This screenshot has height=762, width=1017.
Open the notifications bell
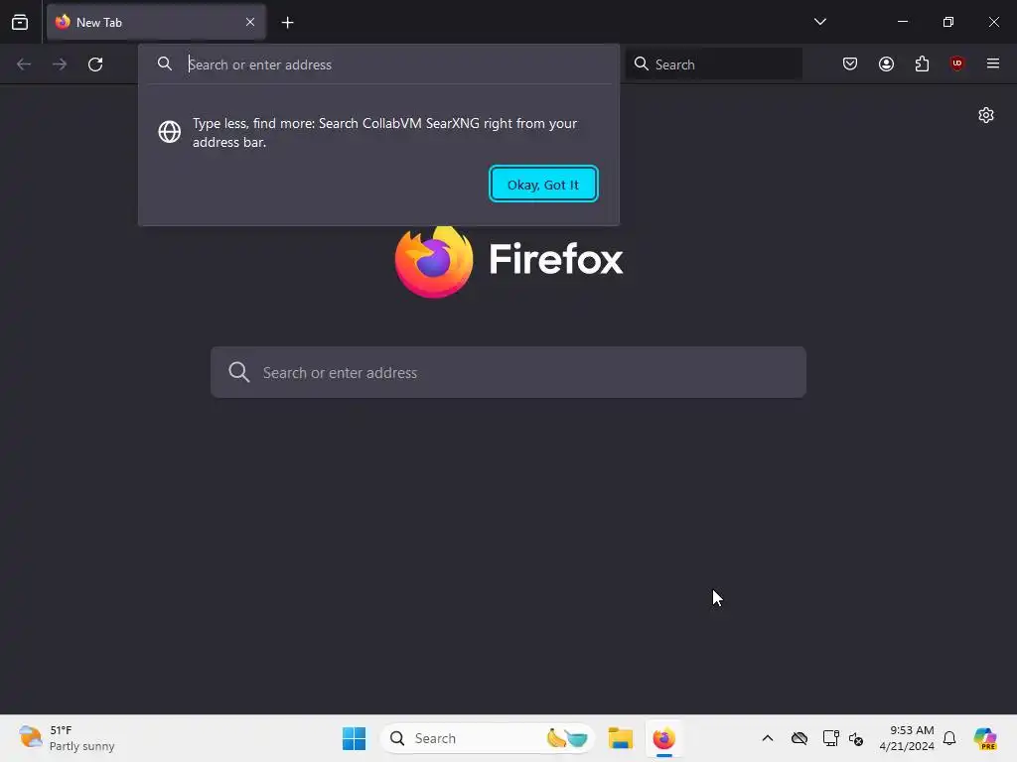coord(949,738)
